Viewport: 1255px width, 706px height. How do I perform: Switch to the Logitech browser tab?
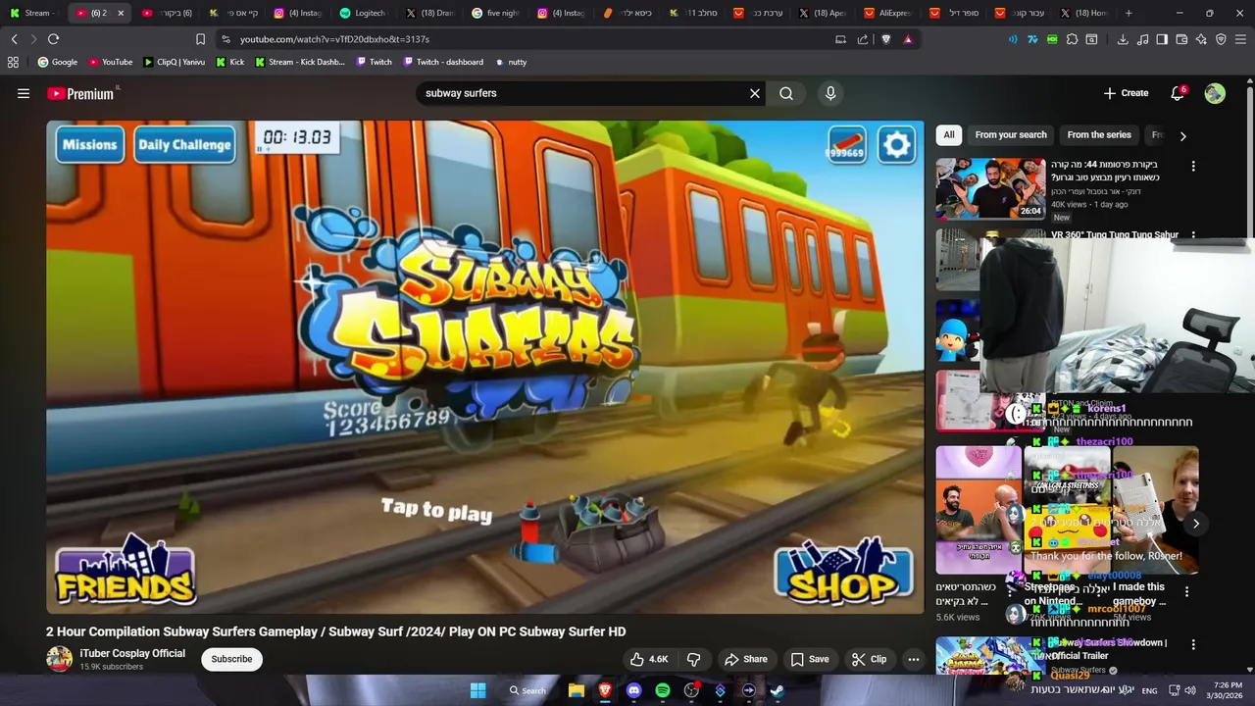point(363,13)
